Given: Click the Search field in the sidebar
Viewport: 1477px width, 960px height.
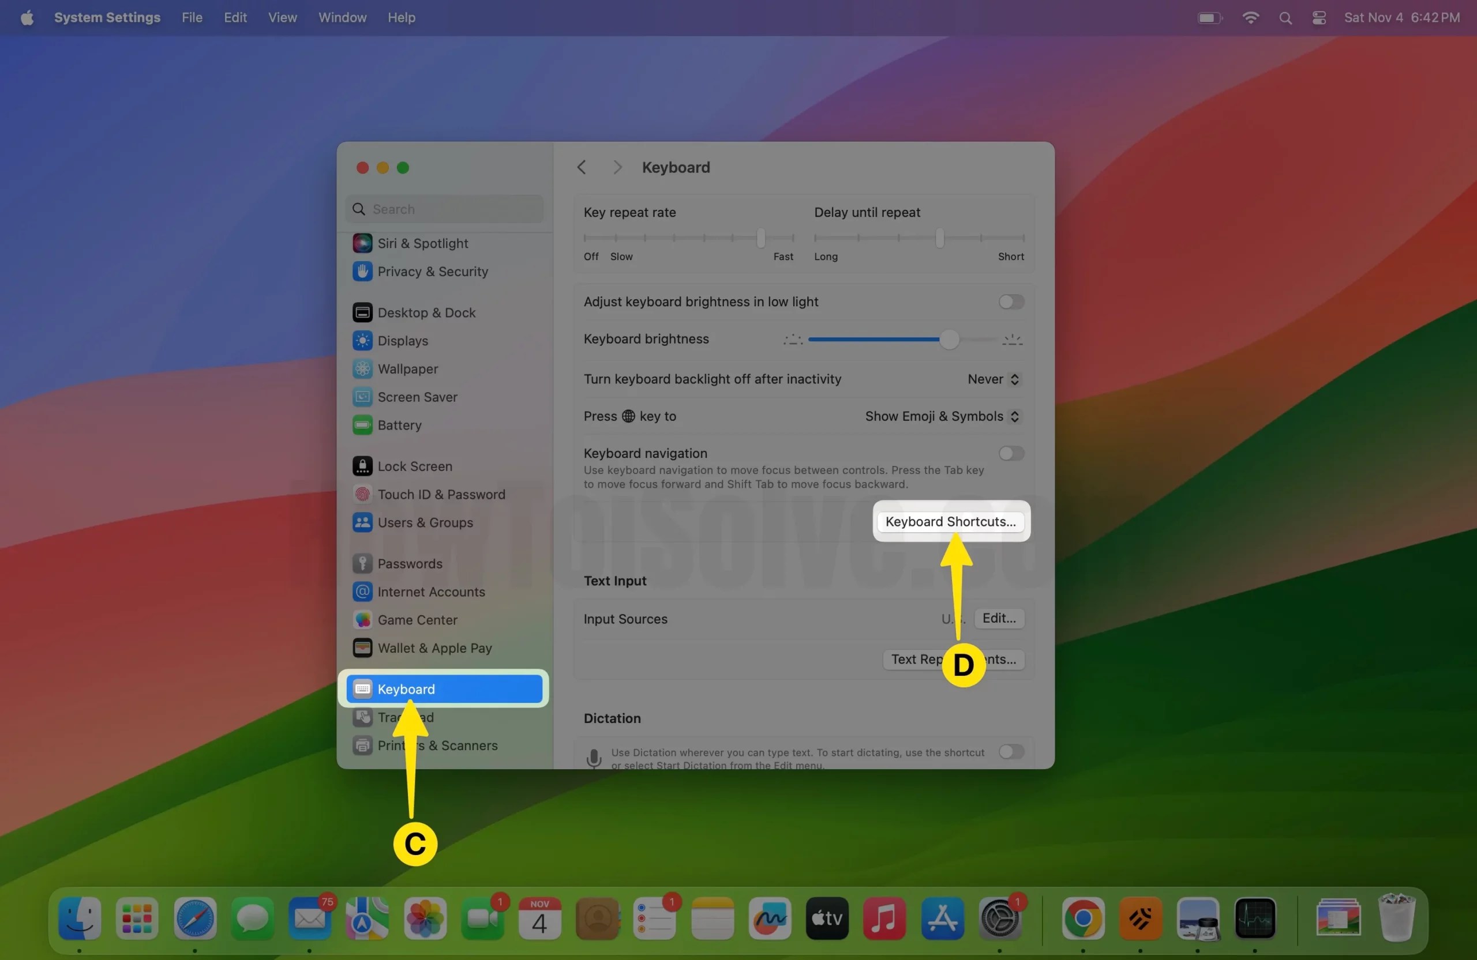Looking at the screenshot, I should coord(443,209).
